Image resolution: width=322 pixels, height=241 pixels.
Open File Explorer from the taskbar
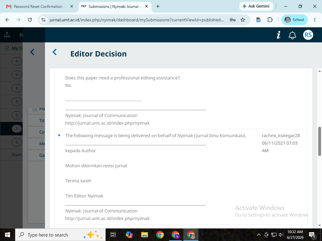(145, 235)
